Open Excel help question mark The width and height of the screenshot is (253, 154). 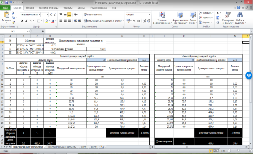coord(239,8)
